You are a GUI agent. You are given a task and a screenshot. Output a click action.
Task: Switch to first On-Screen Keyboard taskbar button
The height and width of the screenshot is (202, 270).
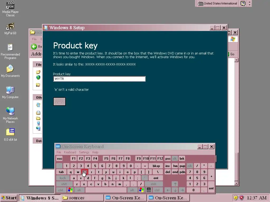point(125,198)
